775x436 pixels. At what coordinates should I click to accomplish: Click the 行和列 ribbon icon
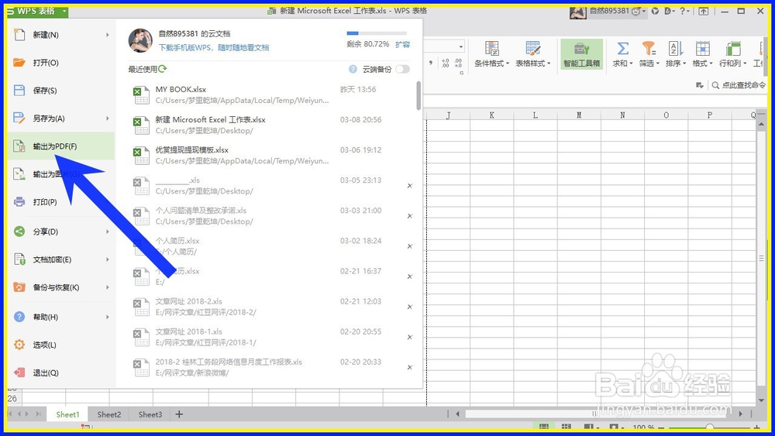(x=733, y=48)
